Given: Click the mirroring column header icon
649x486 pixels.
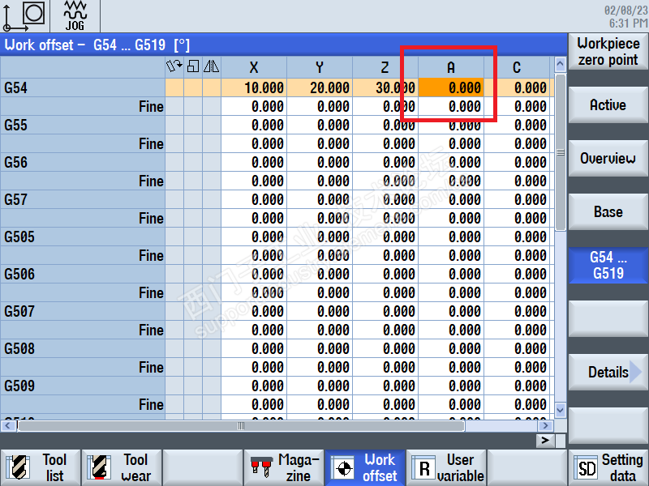Looking at the screenshot, I should pos(212,66).
